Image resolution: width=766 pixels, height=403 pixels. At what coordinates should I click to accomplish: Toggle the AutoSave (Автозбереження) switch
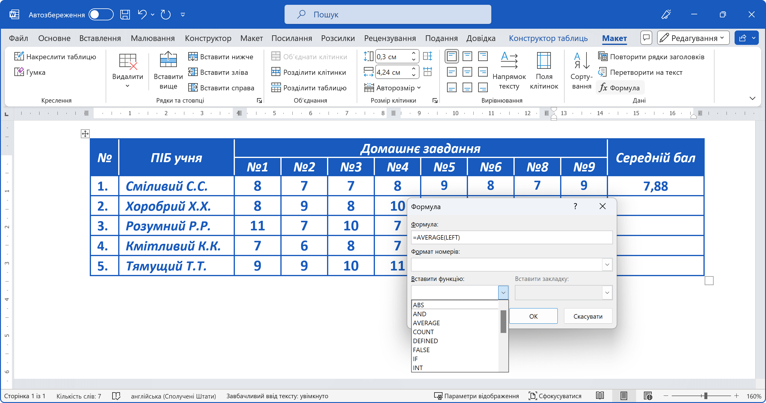(x=101, y=14)
